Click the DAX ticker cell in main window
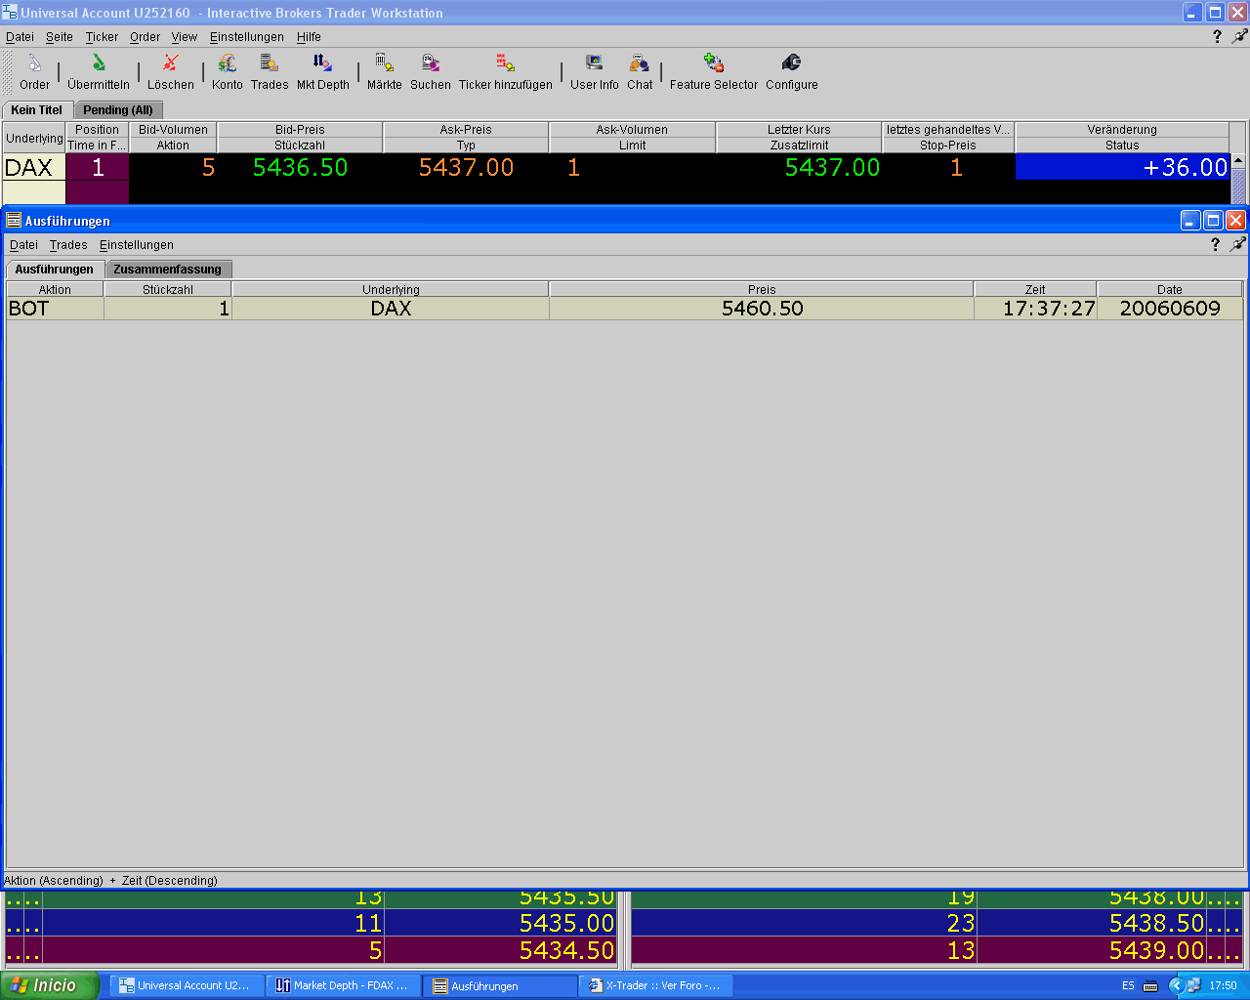Viewport: 1250px width, 1000px height. click(34, 167)
